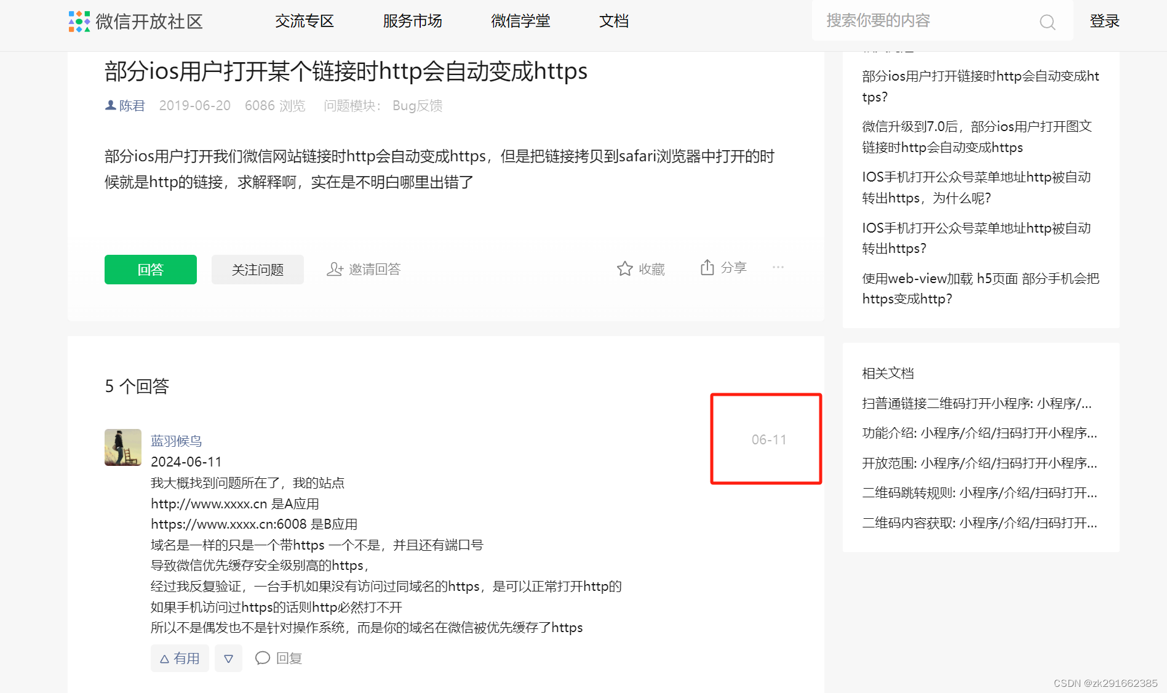This screenshot has width=1167, height=693.
Task: Click the text http://www.xxxx.cn 是A应用
Action: tap(235, 504)
